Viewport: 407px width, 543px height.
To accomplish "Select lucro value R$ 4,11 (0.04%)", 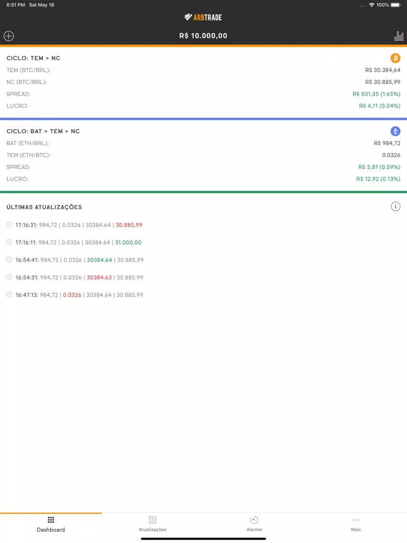I will pyautogui.click(x=379, y=106).
